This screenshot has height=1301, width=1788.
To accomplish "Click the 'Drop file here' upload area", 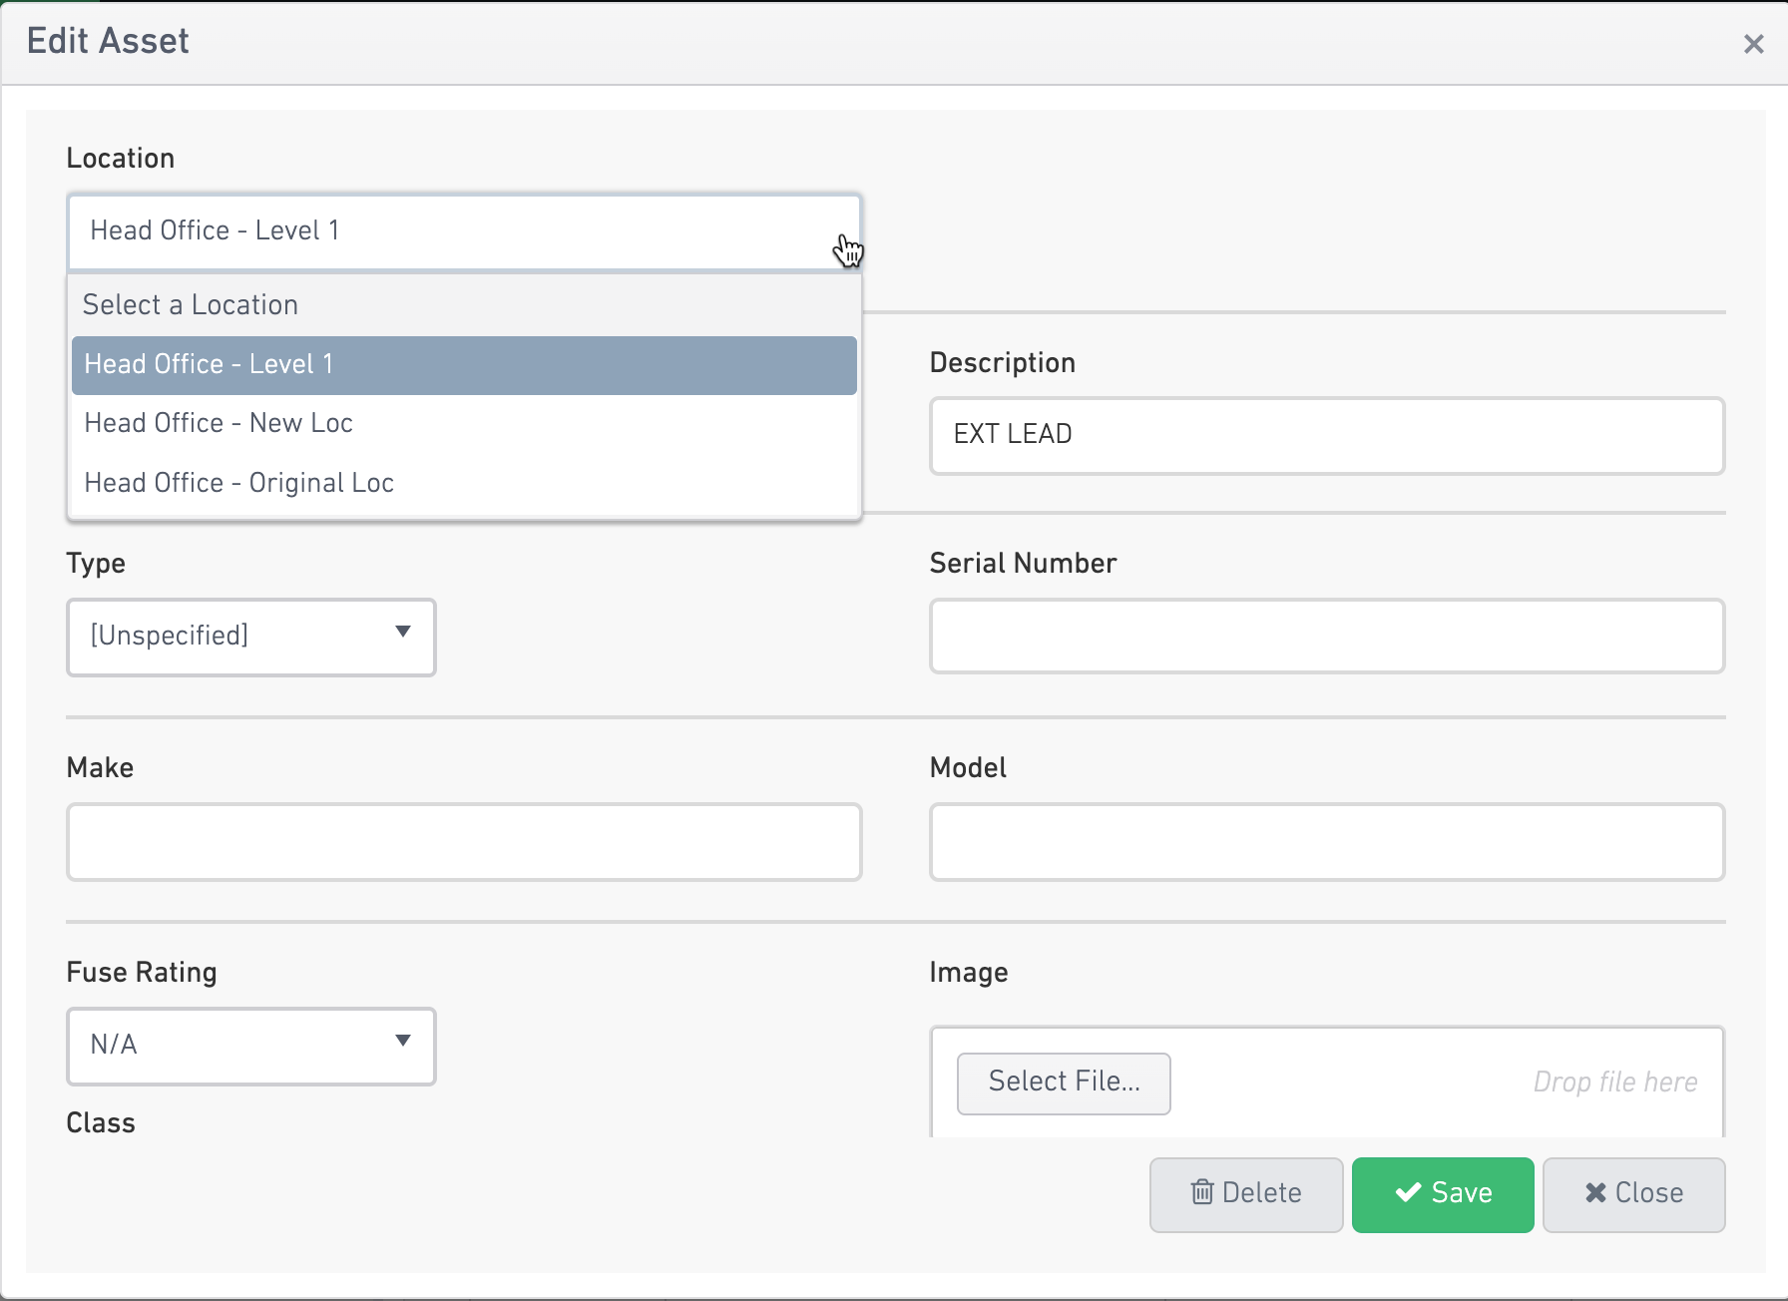I will pos(1615,1083).
